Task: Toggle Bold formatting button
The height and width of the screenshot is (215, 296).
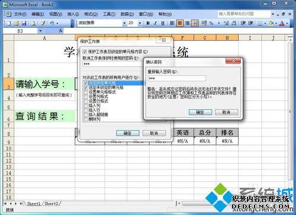Action: 148,23
